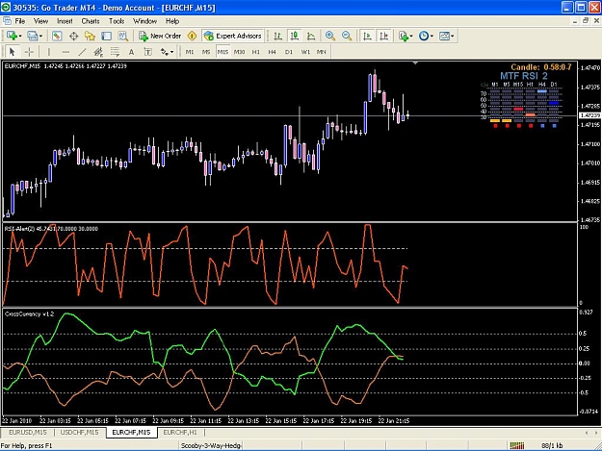Image resolution: width=602 pixels, height=451 pixels.
Task: Toggle the Expert Advisors button
Action: [233, 36]
